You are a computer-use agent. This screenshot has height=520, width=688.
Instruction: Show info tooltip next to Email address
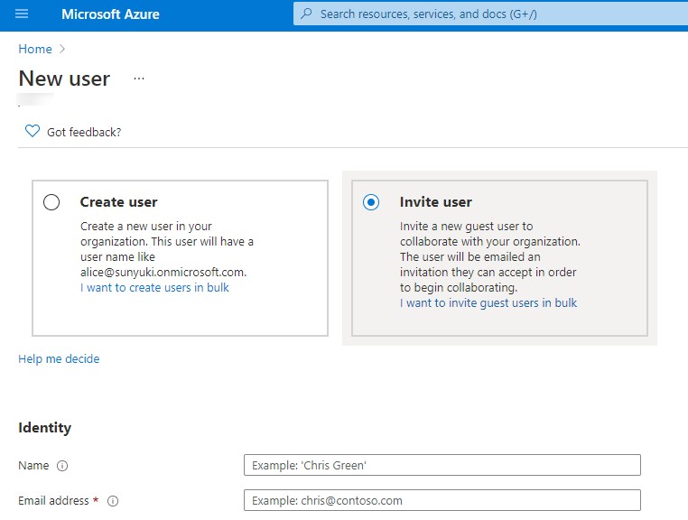(113, 501)
